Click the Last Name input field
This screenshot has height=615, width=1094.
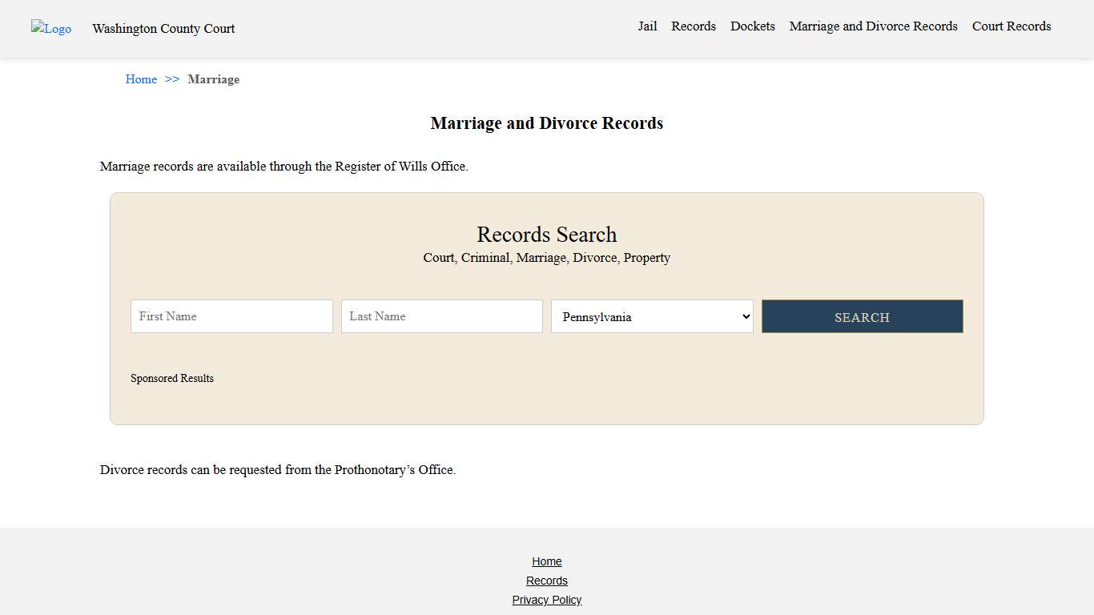[441, 316]
